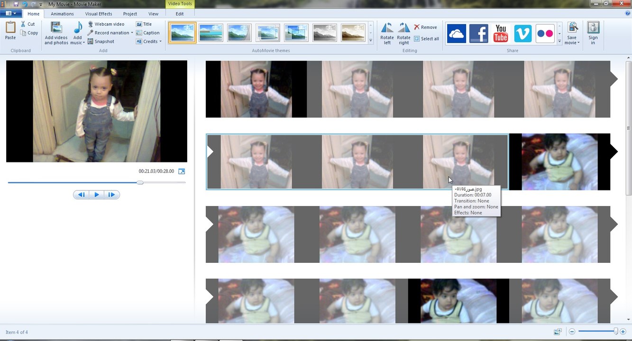Select the baby photo clip in second row
632x341 pixels.
point(559,162)
